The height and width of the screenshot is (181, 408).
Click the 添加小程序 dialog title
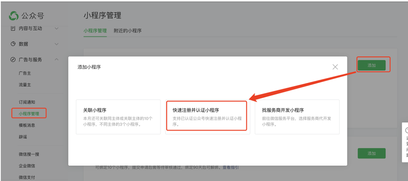pos(89,67)
